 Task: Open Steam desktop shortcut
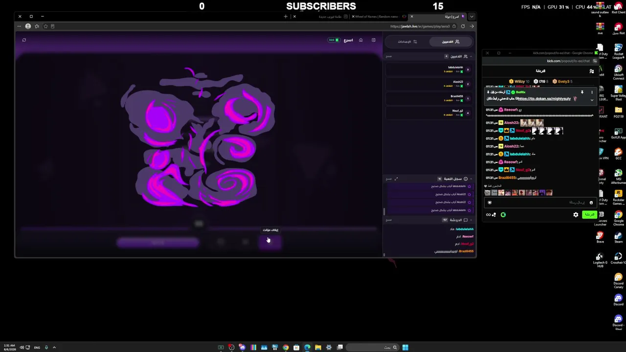click(619, 237)
